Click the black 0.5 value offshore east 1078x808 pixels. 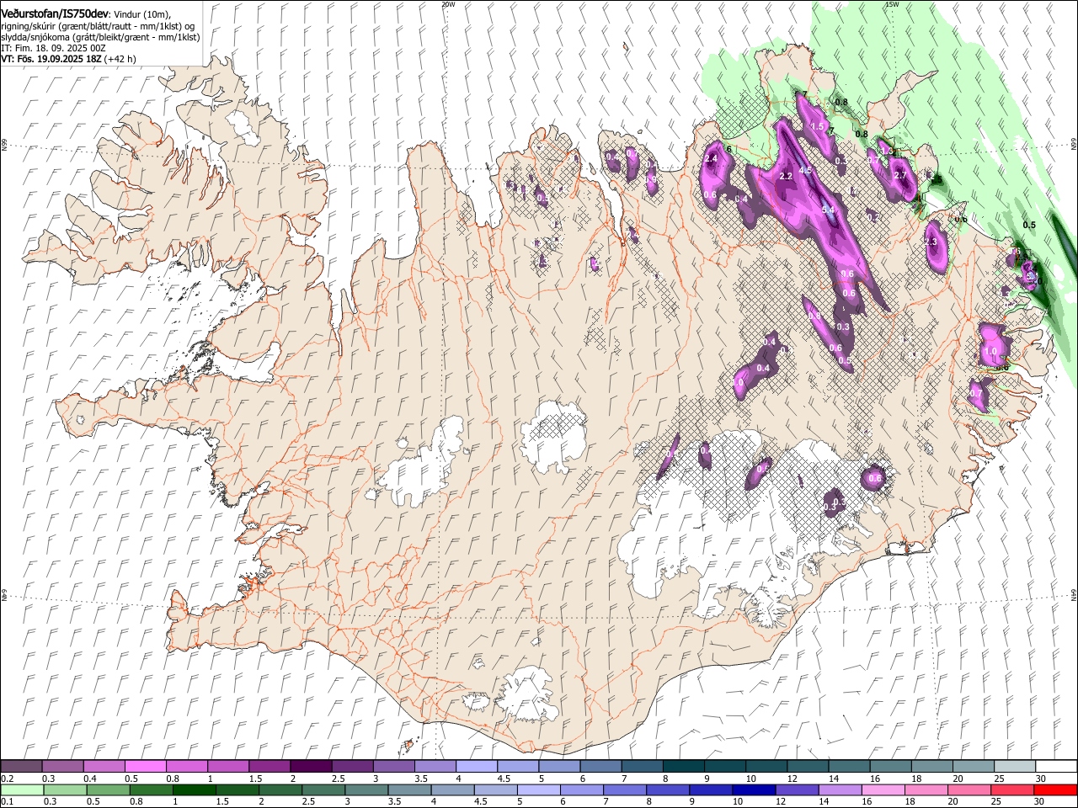[x=1029, y=226]
